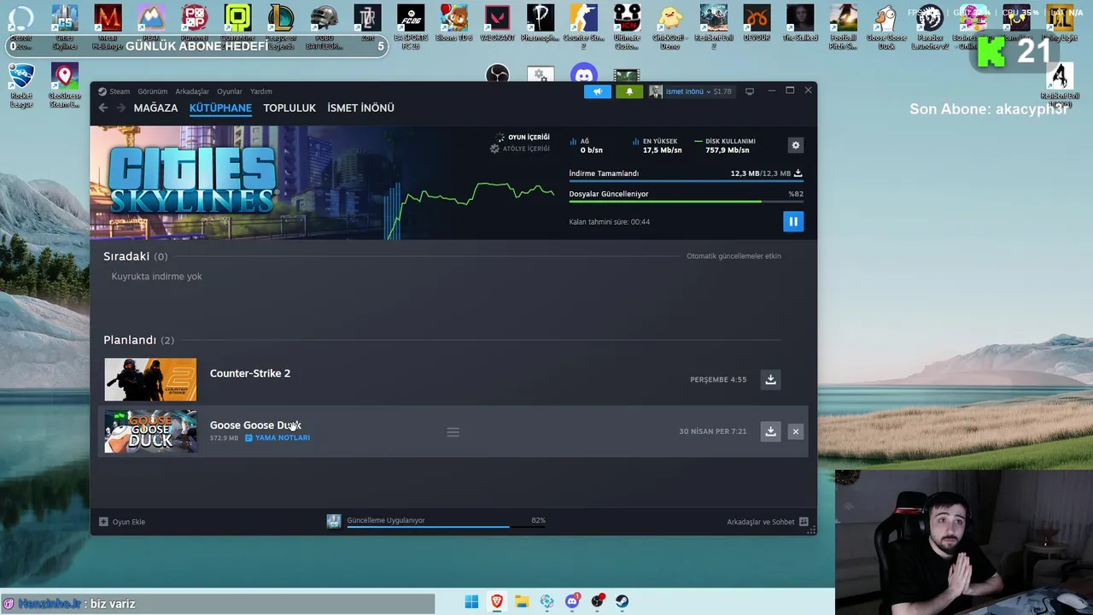
Task: Open the The Stalked desktop shortcut
Action: [800, 24]
